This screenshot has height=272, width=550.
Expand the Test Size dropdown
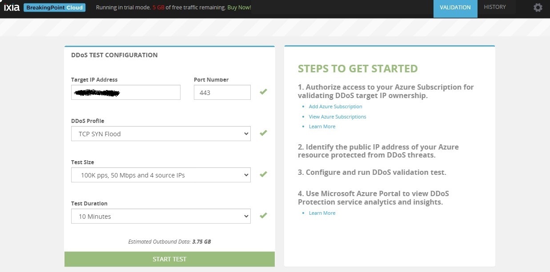[x=161, y=175]
